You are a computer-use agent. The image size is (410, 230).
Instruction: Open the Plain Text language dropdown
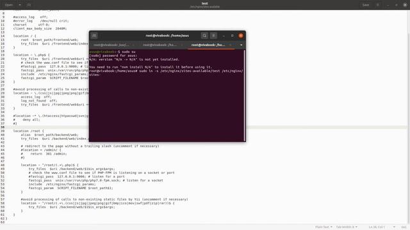324,227
